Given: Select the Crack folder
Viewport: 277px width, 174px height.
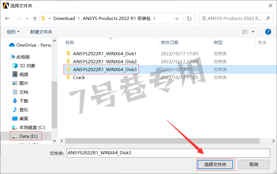Looking at the screenshot, I should 79,78.
